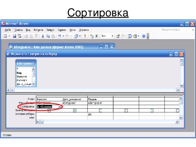This screenshot has width=196, height=147.
Task: Click the table pane vertical scrollbar up arrow
Action: click(x=182, y=60)
